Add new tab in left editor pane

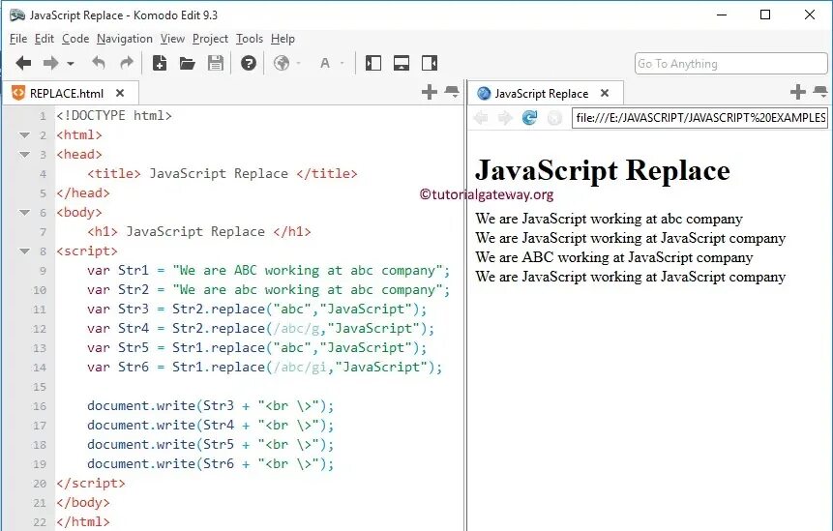pos(430,93)
